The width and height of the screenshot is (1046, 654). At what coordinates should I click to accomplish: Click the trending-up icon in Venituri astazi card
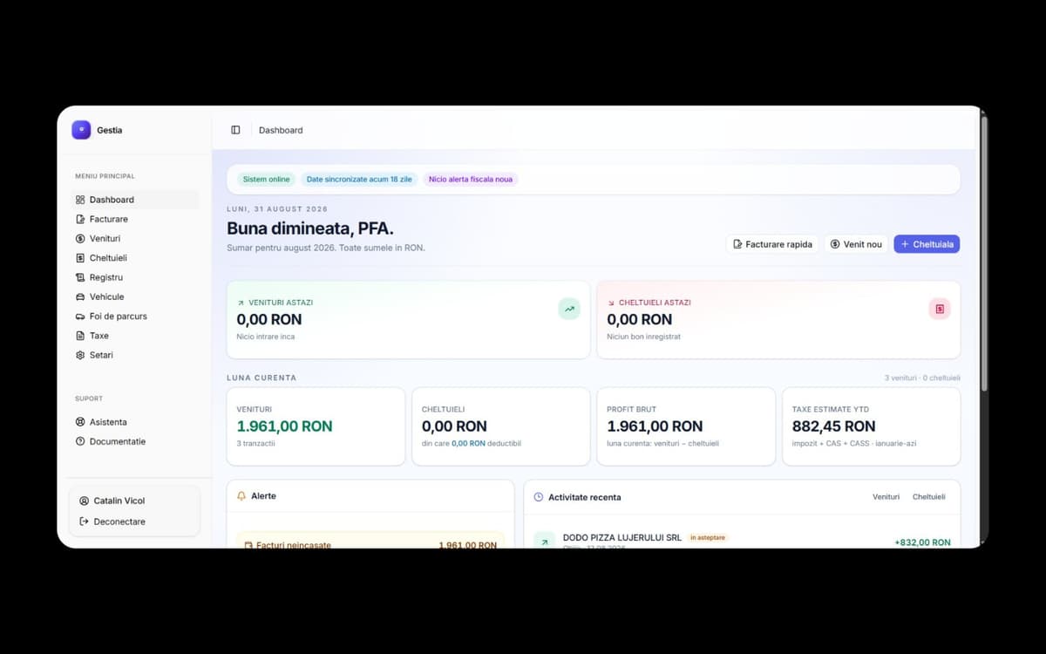(569, 309)
